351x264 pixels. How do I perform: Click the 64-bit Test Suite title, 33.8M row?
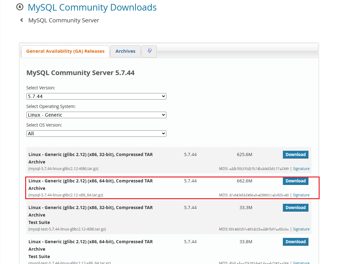point(91,249)
